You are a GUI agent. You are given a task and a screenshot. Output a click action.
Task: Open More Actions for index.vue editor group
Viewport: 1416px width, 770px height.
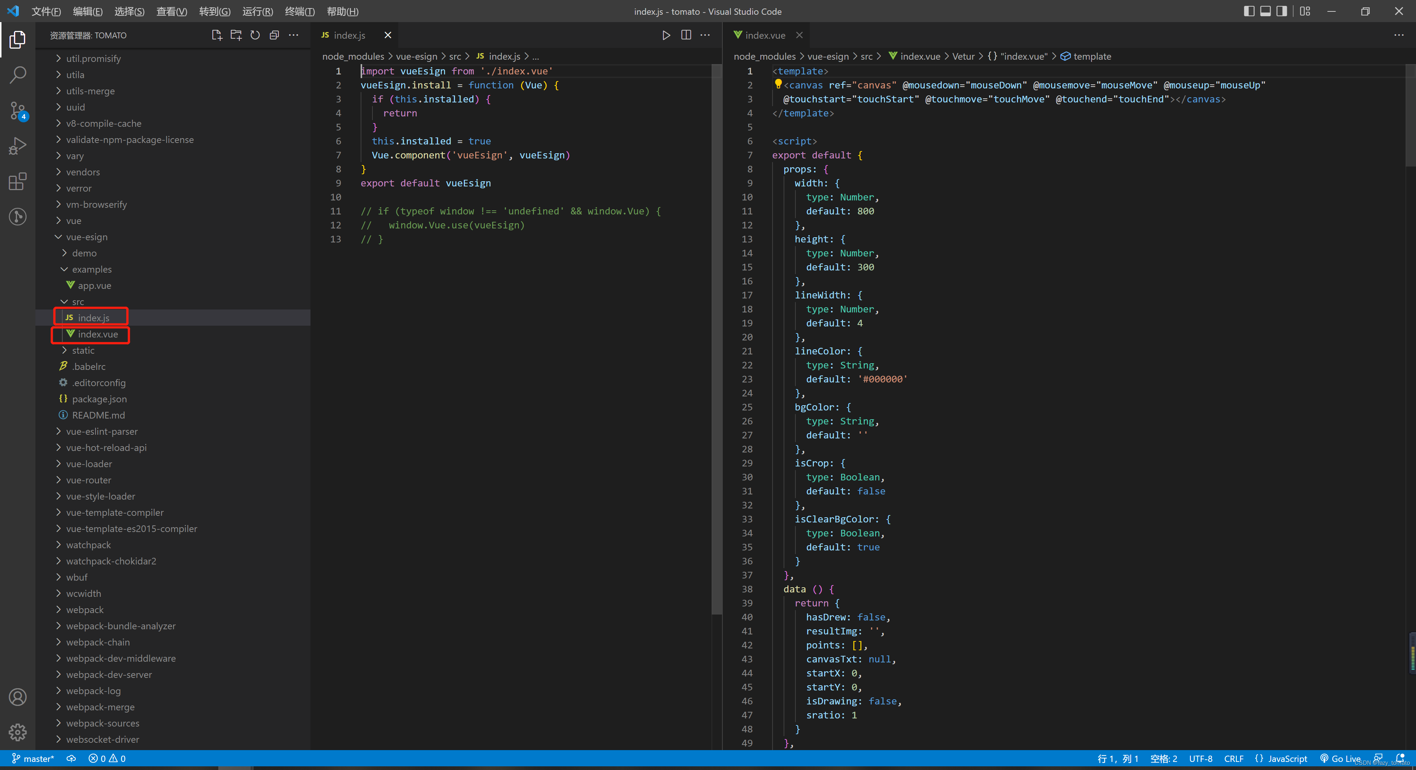[x=1399, y=35]
